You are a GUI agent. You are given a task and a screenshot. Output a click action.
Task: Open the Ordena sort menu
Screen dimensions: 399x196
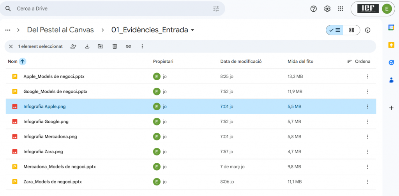click(x=358, y=62)
